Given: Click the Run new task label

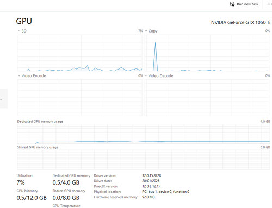Looking at the screenshot, I should click(248, 4).
